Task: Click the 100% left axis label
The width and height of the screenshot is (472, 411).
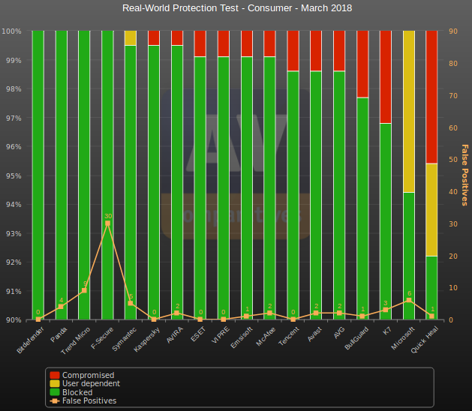Action: [x=12, y=31]
